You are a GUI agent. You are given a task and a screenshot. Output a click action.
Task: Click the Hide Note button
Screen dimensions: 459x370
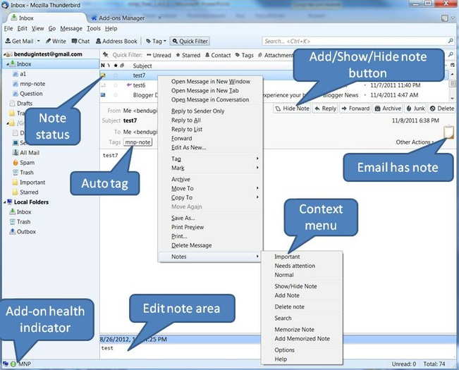[292, 109]
